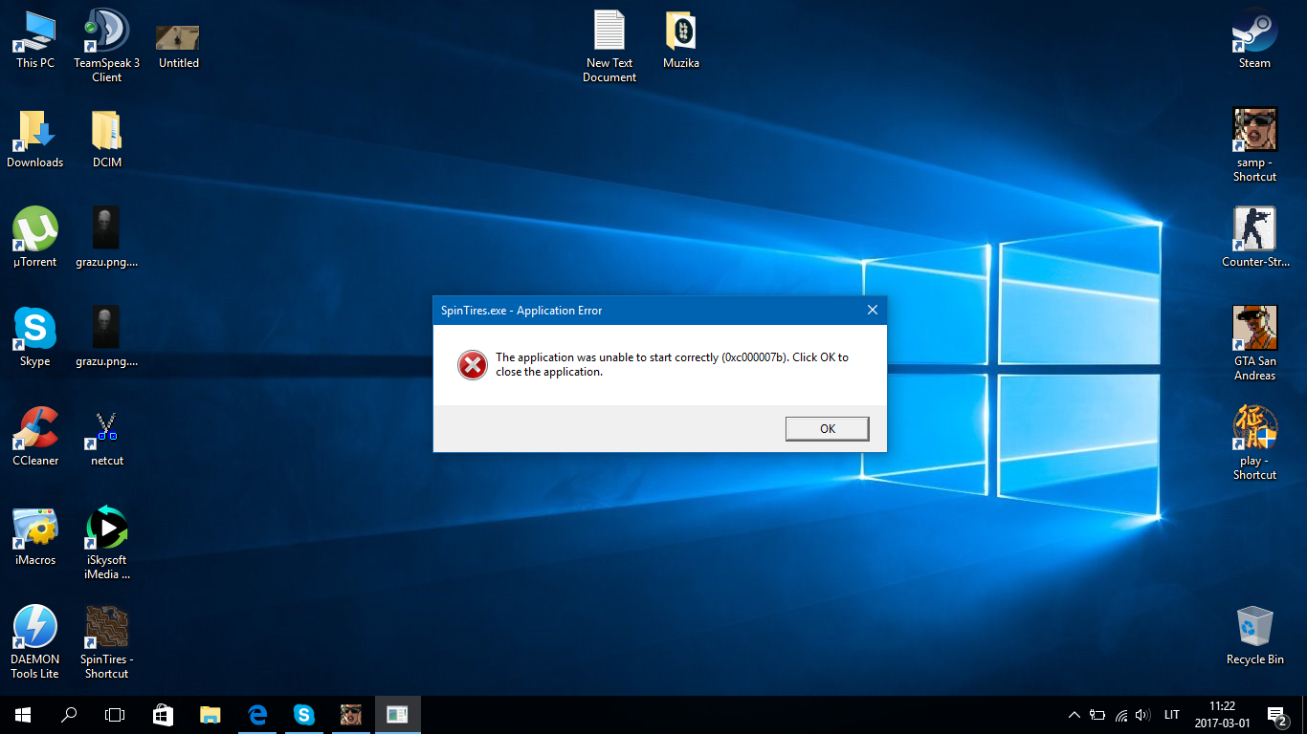The height and width of the screenshot is (734, 1307).
Task: Show hidden system tray icons
Action: coord(1074,714)
